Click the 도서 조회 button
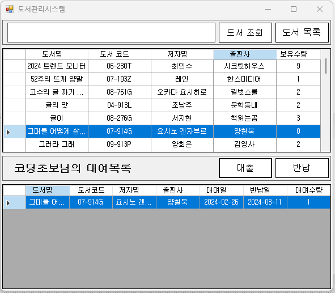The height and width of the screenshot is (293, 335). click(x=245, y=33)
